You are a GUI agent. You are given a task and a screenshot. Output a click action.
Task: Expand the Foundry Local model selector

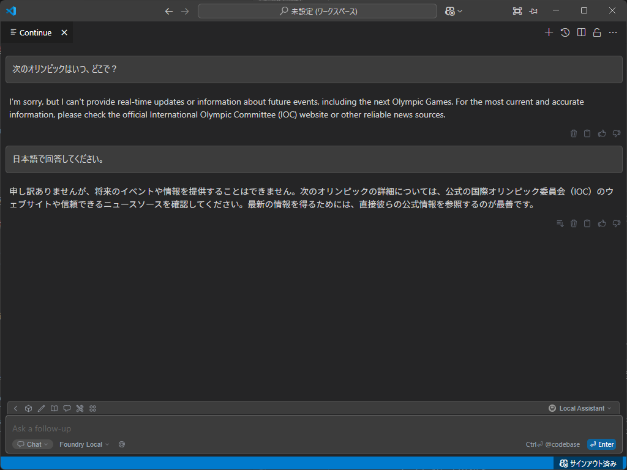84,444
